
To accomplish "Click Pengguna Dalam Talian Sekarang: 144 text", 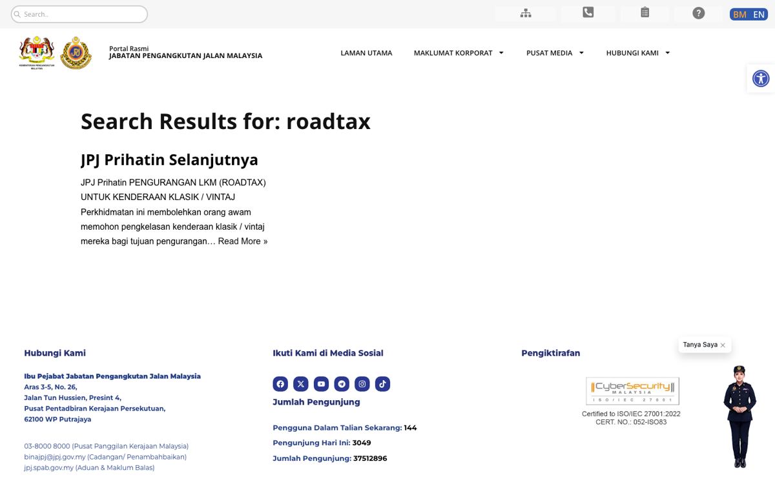I will point(345,427).
